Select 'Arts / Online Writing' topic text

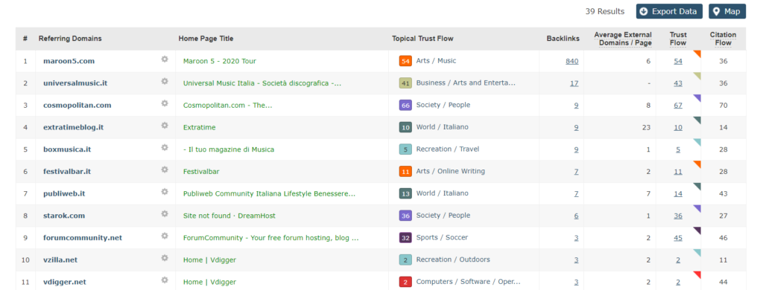point(451,171)
